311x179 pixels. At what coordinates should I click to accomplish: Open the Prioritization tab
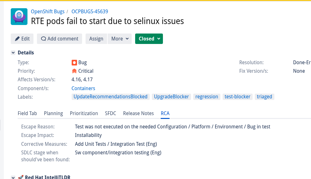(84, 113)
